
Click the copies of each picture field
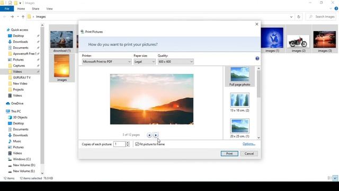[119, 144]
